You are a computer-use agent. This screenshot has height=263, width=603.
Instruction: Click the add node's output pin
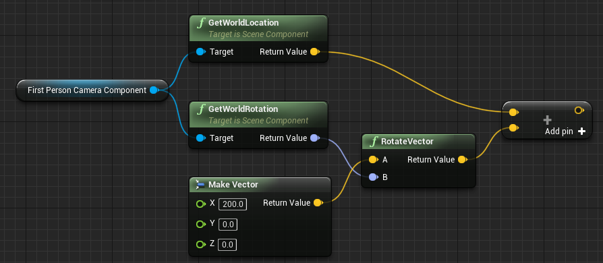pyautogui.click(x=579, y=111)
